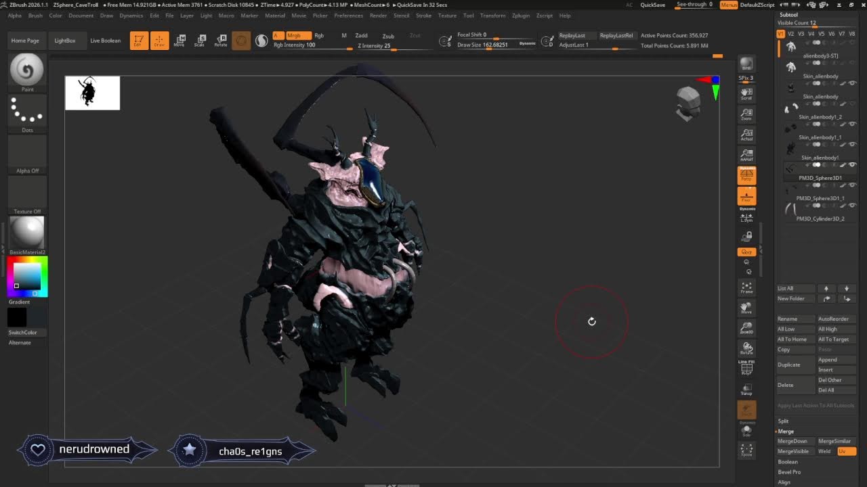Adjust the Draw Size slider
The height and width of the screenshot is (487, 867).
(497, 45)
